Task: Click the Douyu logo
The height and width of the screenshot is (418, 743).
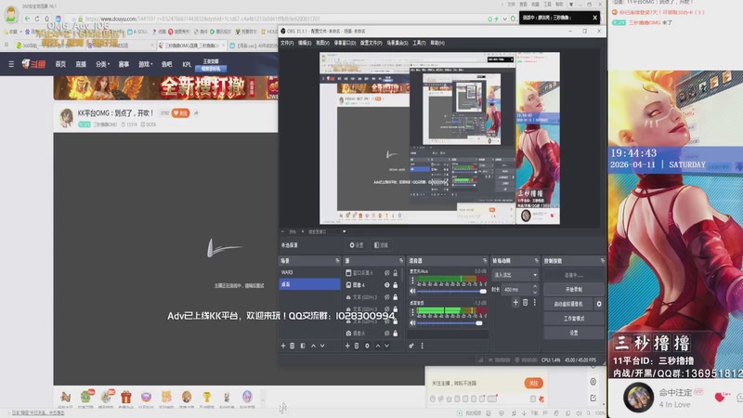Action: click(x=33, y=64)
